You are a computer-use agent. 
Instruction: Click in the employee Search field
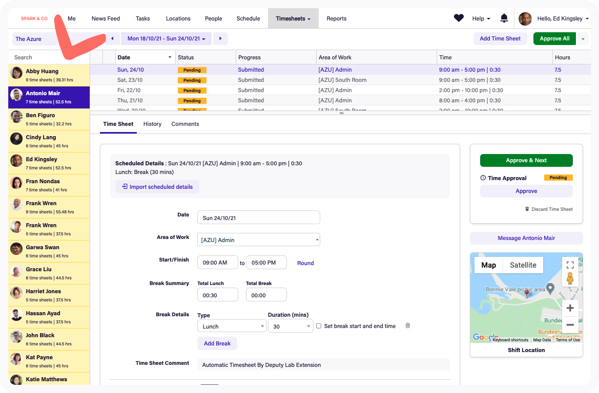[49, 57]
